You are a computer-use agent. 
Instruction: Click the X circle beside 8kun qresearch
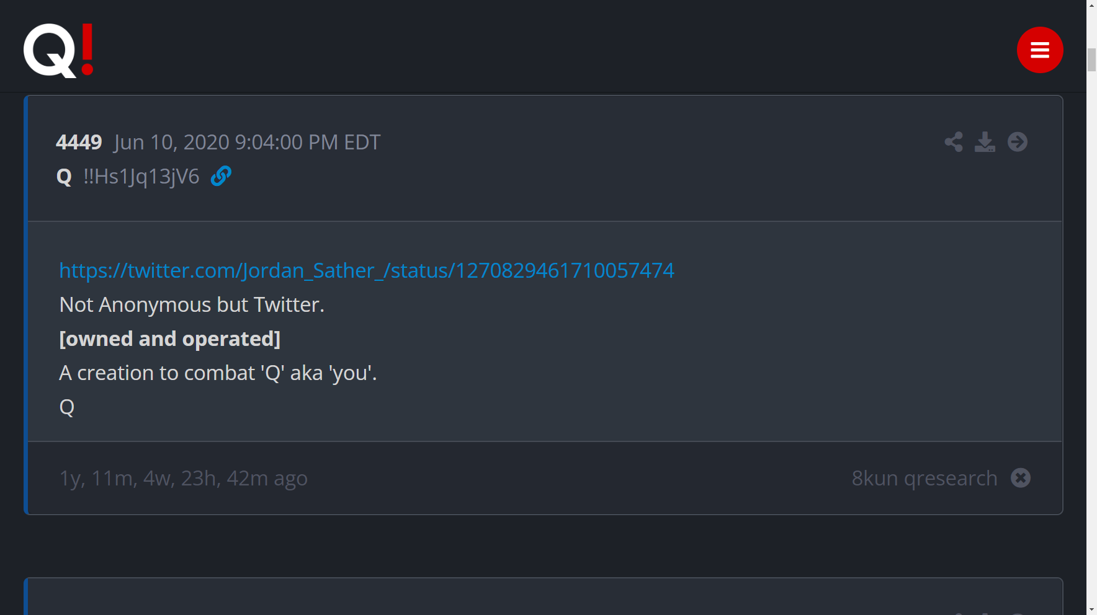(x=1021, y=478)
